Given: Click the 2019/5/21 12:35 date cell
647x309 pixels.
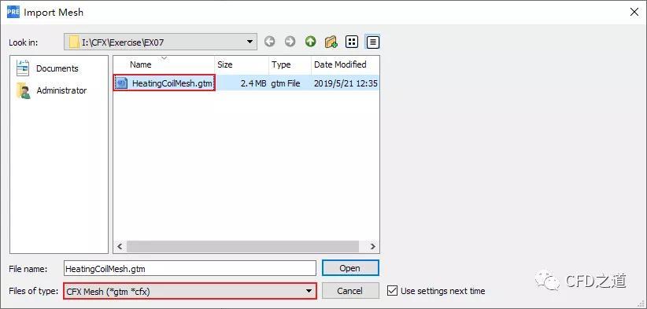Looking at the screenshot, I should point(346,83).
